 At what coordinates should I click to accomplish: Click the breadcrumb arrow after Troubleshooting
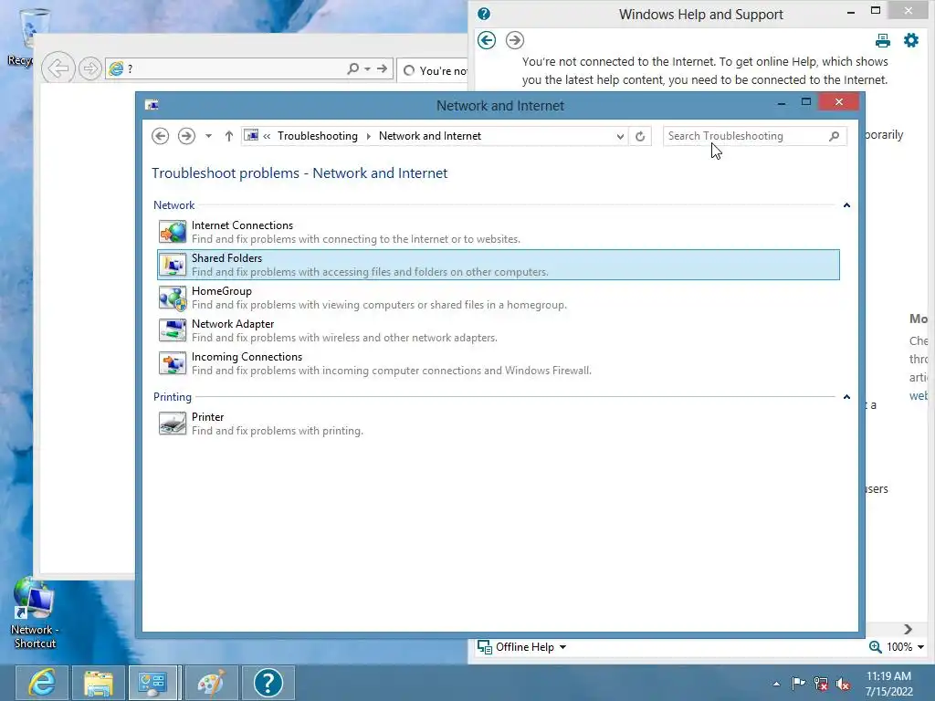point(369,136)
